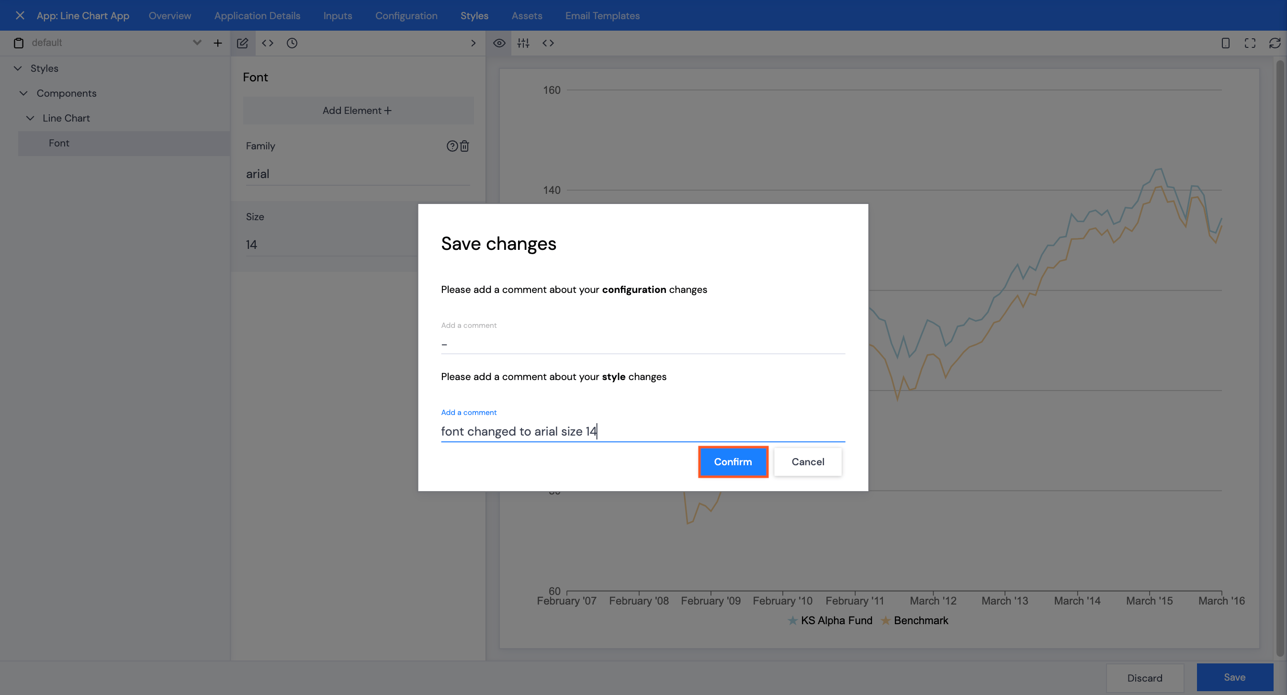The image size is (1287, 695).
Task: Open Email Templates in the top bar
Action: (x=602, y=15)
